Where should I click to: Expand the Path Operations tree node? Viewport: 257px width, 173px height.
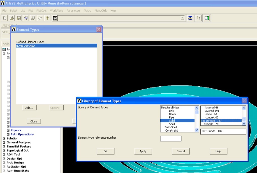pyautogui.click(x=8, y=134)
